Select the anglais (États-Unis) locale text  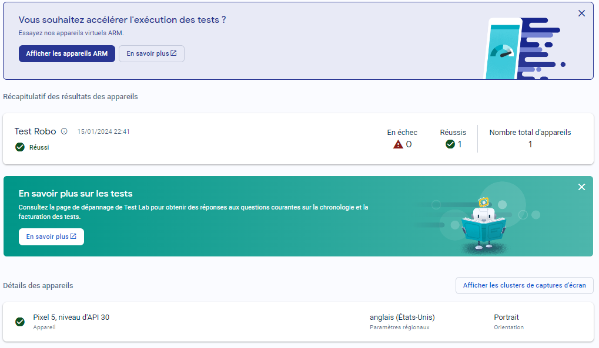(402, 317)
